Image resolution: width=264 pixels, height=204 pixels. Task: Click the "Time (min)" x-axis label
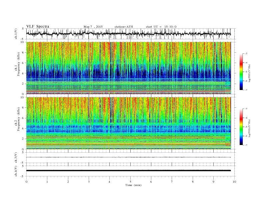pyautogui.click(x=133, y=185)
